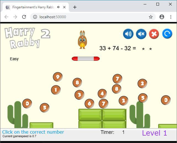This screenshot has width=177, height=143.
Task: Maximize the Chrome window
Action: pos(158,4)
